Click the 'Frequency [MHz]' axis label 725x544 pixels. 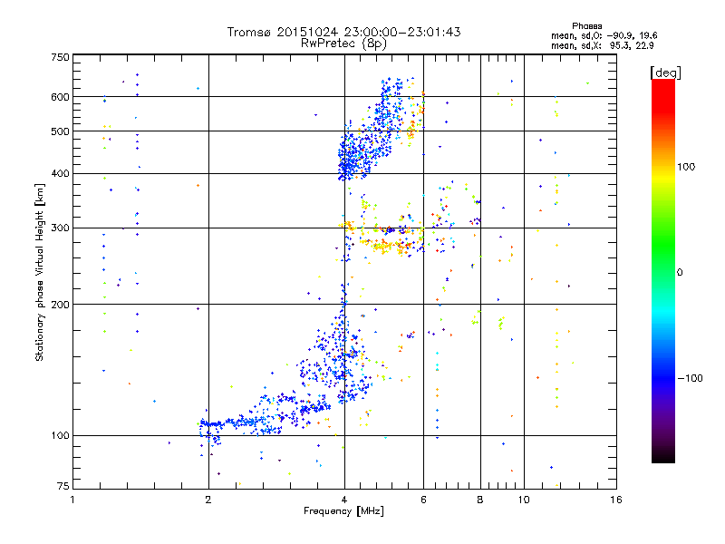pos(343,511)
